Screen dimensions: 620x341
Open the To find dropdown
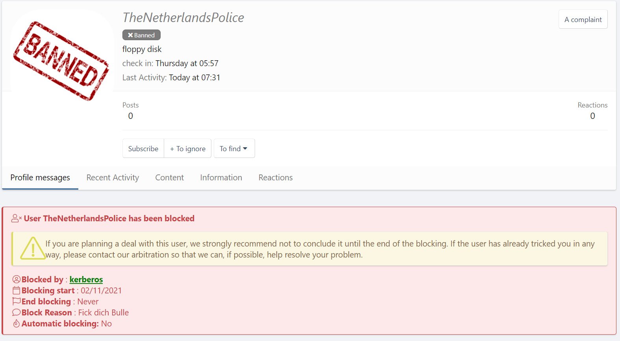(234, 148)
